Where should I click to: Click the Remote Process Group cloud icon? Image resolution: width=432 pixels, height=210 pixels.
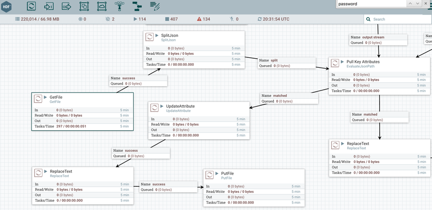point(102,6)
